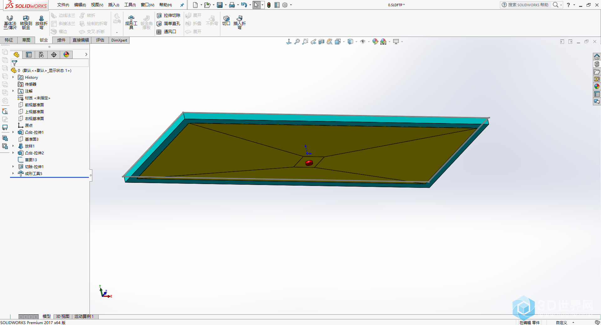Open Forming Tool (成形工具) command
Image resolution: width=601 pixels, height=325 pixels.
click(x=131, y=22)
